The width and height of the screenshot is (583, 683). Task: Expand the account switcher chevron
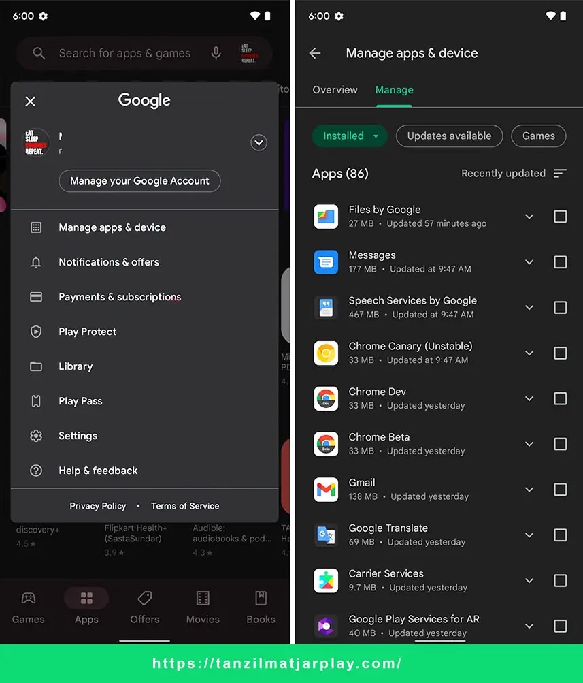click(x=259, y=142)
